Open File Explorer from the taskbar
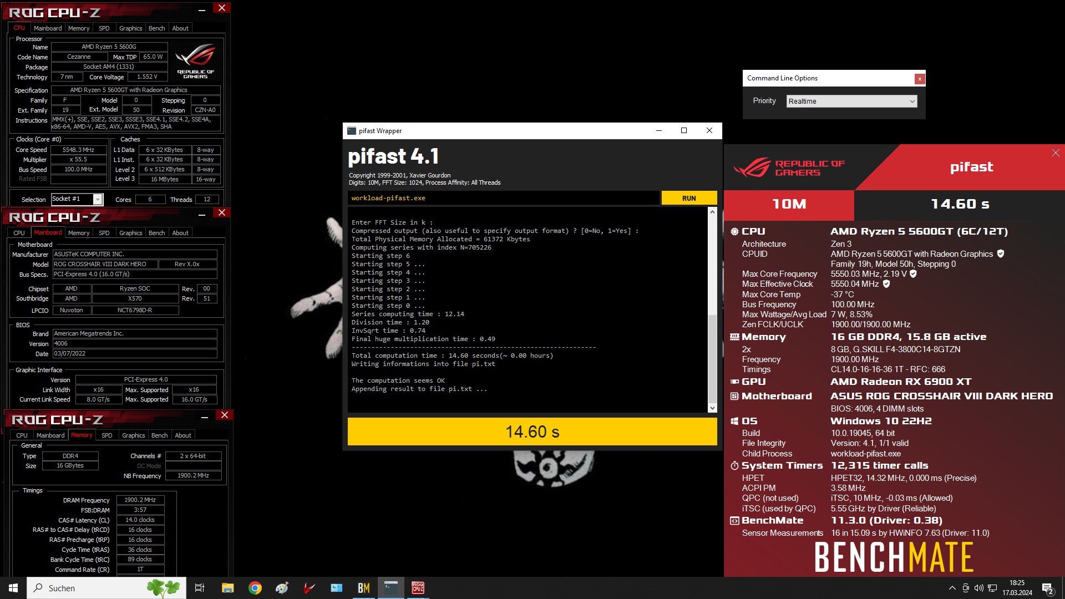The image size is (1065, 599). pos(227,588)
